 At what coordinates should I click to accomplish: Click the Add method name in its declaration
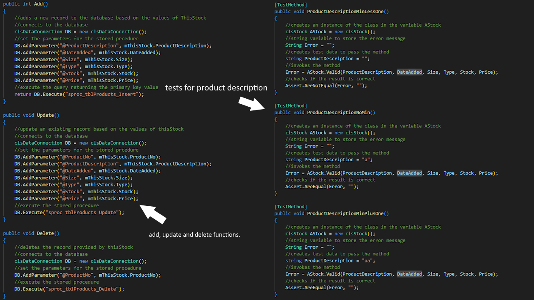coord(40,4)
